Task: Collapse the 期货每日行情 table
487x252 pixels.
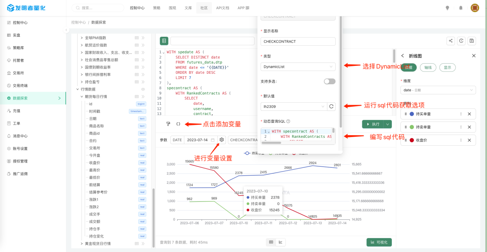Action: point(82,97)
